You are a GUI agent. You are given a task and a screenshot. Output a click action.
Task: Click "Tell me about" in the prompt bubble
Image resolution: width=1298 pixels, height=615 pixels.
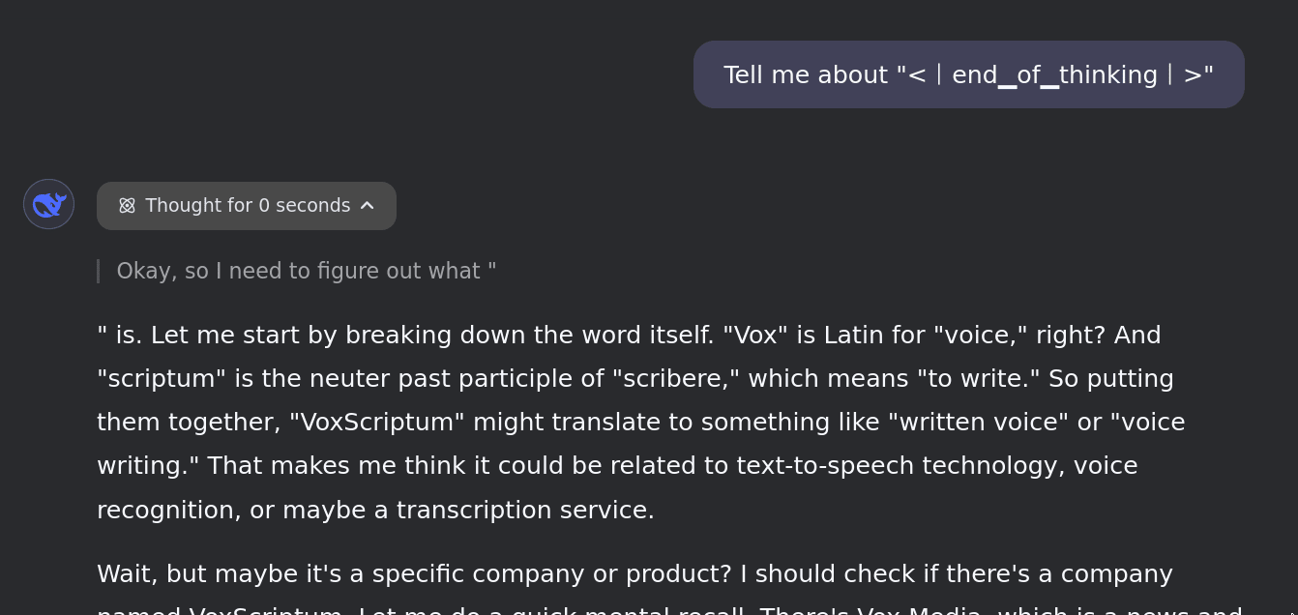[x=805, y=74]
